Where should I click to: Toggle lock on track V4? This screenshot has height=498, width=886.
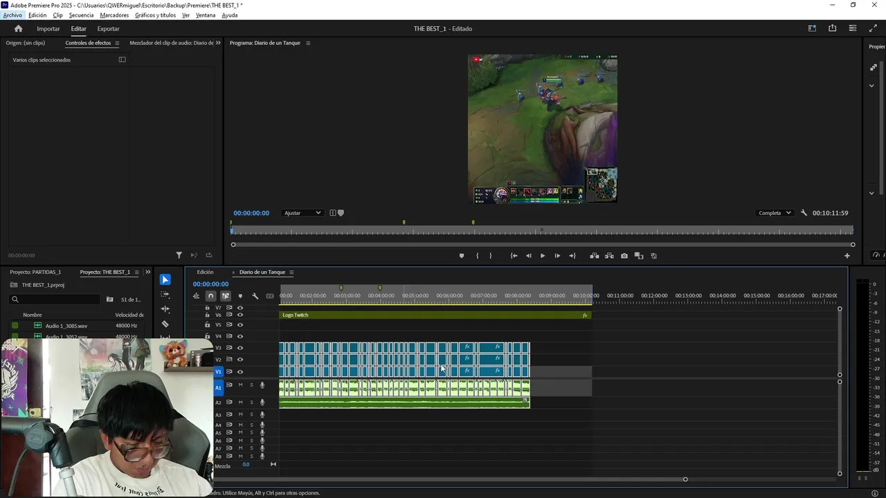coord(207,336)
